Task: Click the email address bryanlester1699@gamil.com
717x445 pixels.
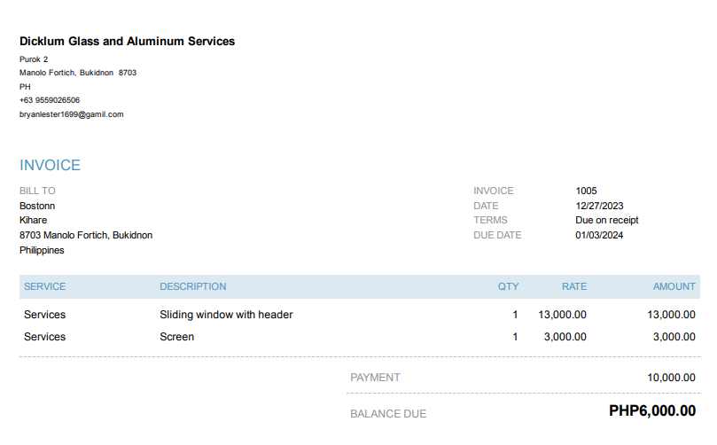Action: (x=71, y=114)
